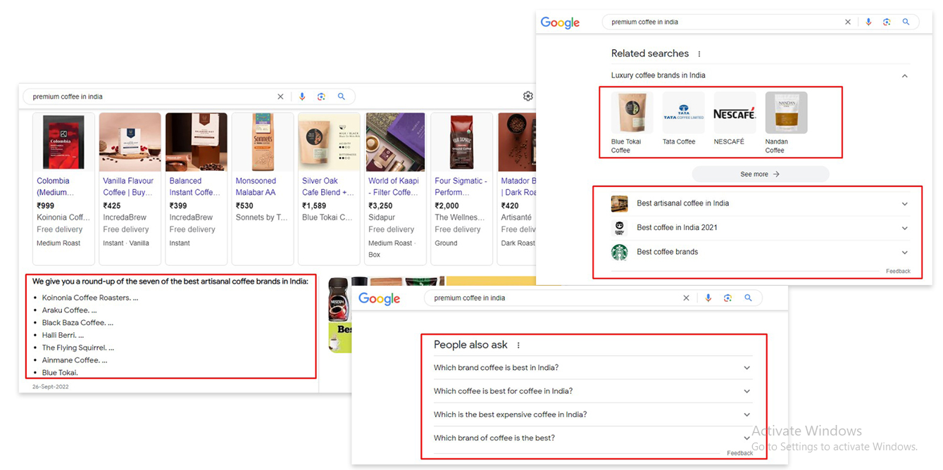Click See more button under luxury brands

coord(761,174)
